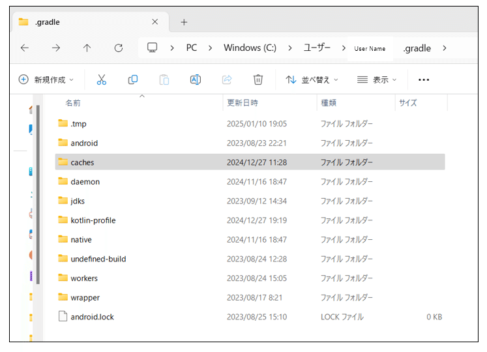The image size is (487, 352).
Task: Sort by サイズ column header
Action: [408, 103]
